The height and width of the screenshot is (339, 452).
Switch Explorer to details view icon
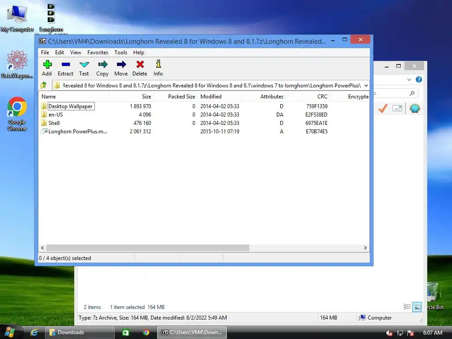coord(407,307)
